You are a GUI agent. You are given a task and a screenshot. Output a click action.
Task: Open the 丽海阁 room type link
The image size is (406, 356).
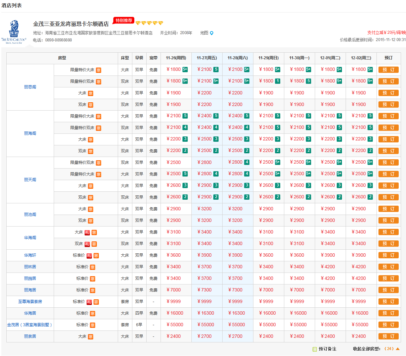coord(30,133)
